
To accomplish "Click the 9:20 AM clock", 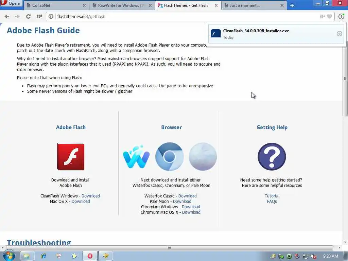I will 330,256.
